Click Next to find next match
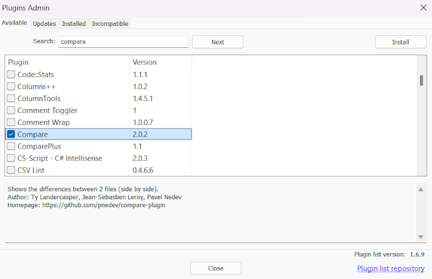 217,42
